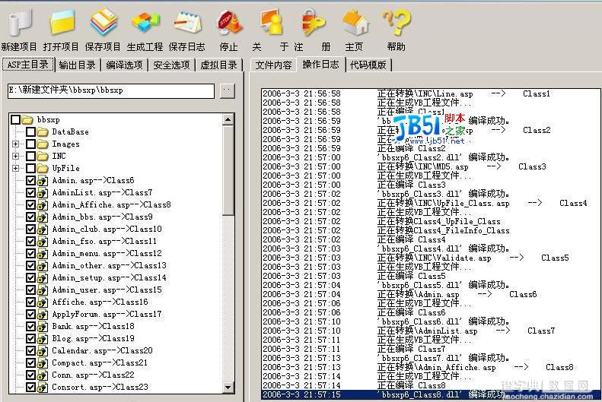Check the bbsxp root checkbox
Viewport: 602px width, 402px height.
(x=16, y=119)
